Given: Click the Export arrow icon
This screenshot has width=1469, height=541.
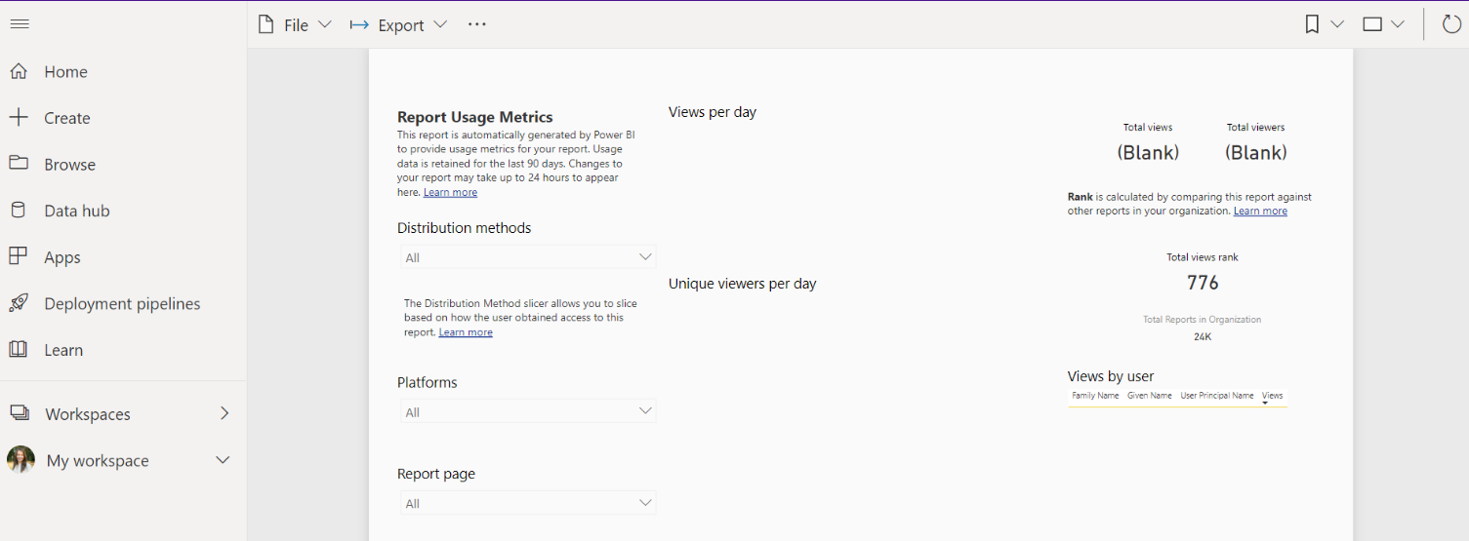Looking at the screenshot, I should coord(359,24).
